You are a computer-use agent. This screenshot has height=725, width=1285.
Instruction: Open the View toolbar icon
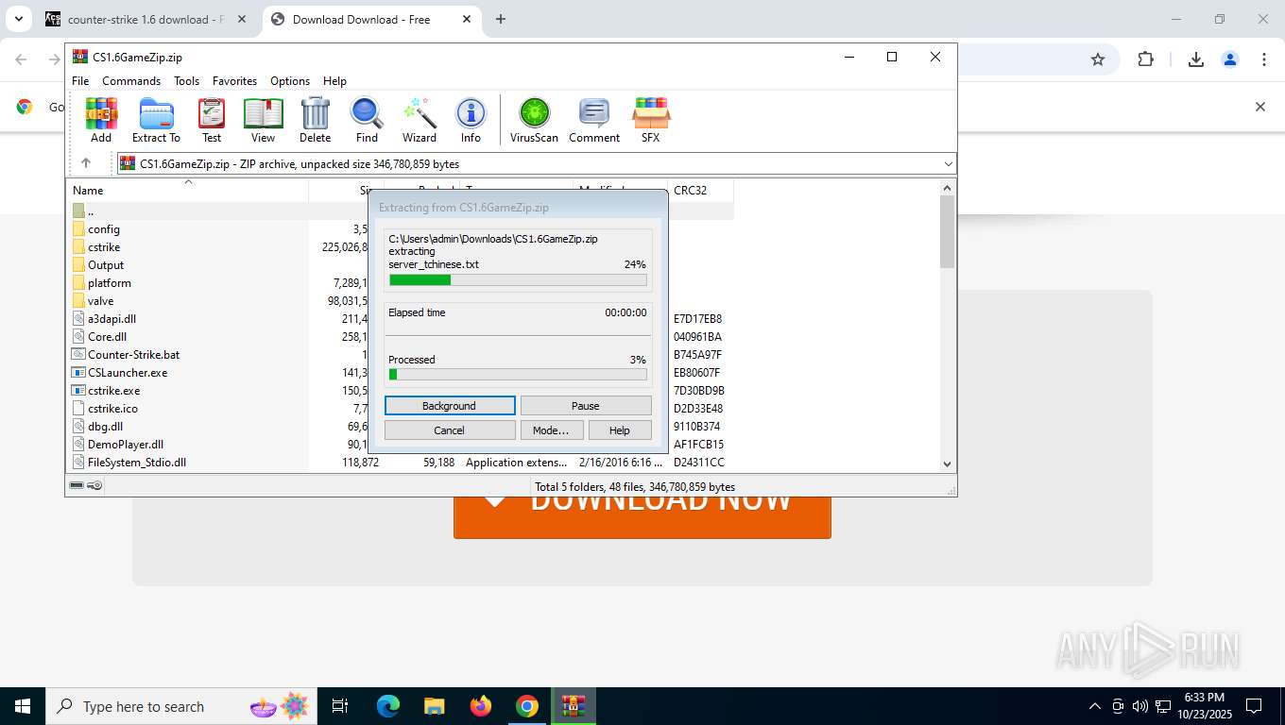(263, 120)
